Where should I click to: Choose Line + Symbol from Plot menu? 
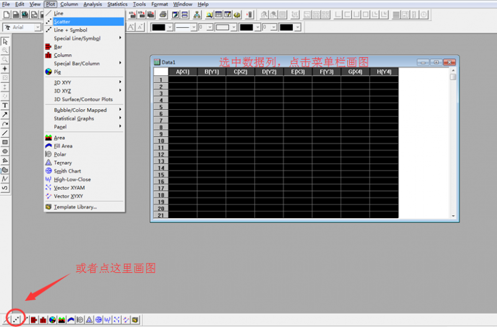84,30
